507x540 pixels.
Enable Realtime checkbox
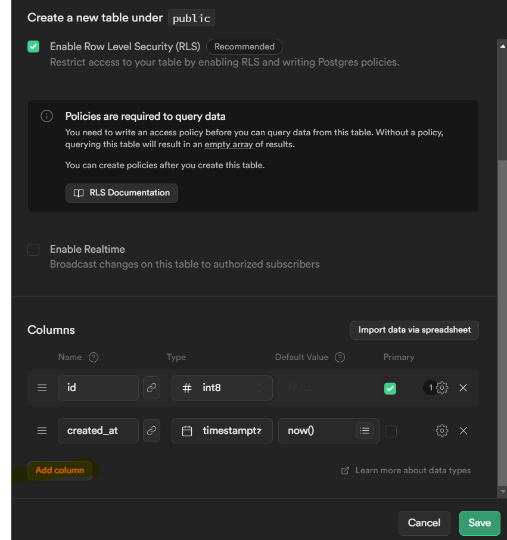tap(33, 250)
